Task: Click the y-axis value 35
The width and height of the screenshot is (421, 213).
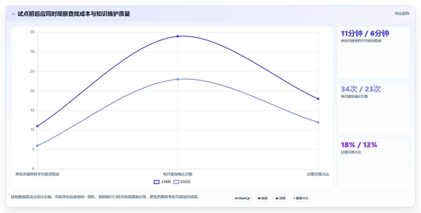Action: point(32,32)
